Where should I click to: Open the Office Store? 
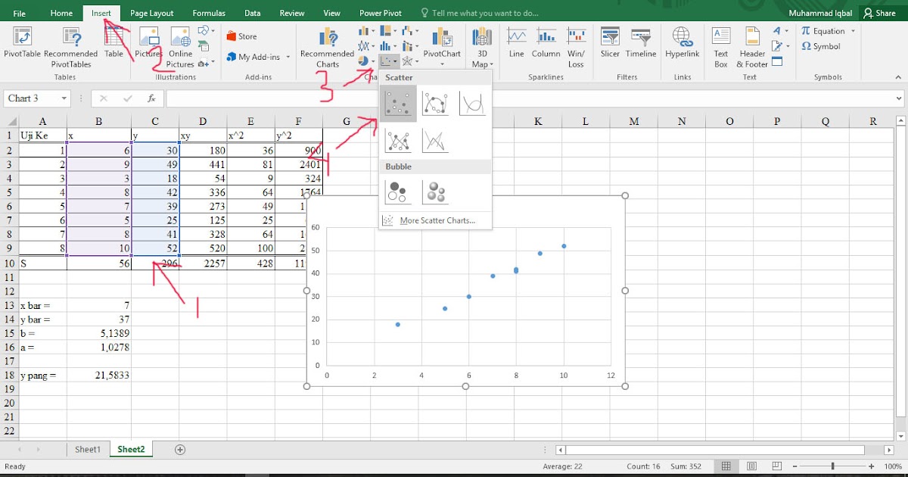tap(241, 36)
